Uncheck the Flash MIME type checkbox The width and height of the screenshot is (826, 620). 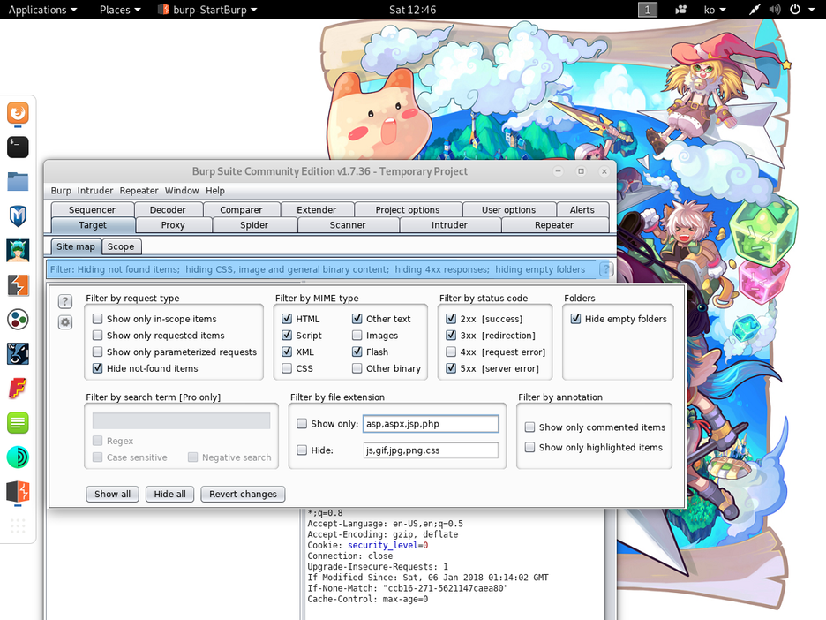click(357, 352)
